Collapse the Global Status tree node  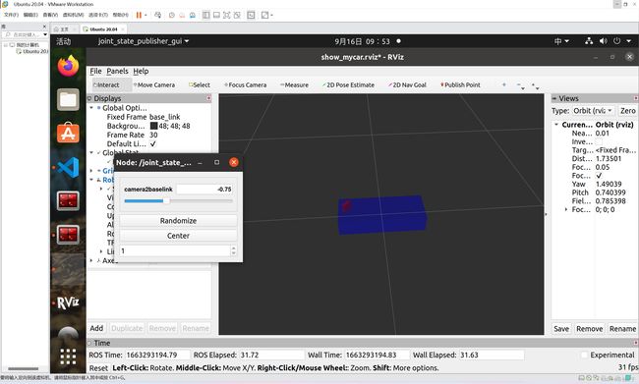[x=91, y=152]
